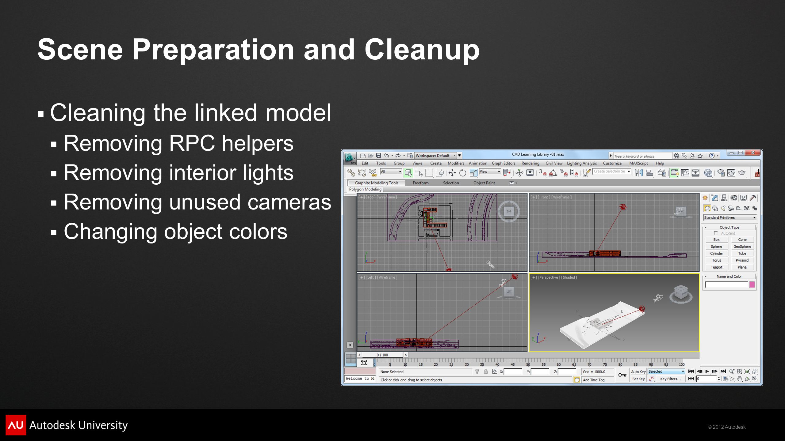Screen dimensions: 785x441
Task: Click the Box primitive button
Action: [716, 239]
